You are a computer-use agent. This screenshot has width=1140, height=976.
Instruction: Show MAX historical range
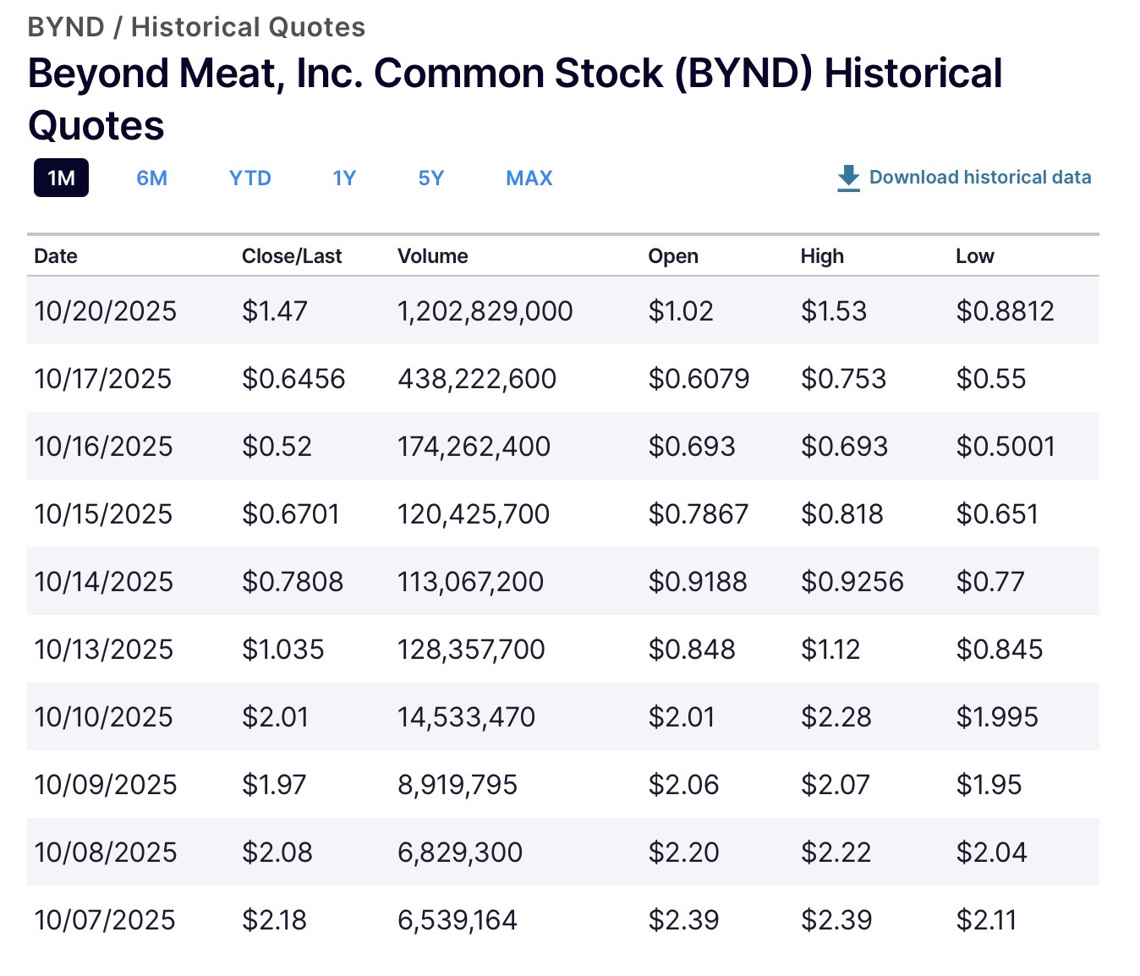click(529, 178)
